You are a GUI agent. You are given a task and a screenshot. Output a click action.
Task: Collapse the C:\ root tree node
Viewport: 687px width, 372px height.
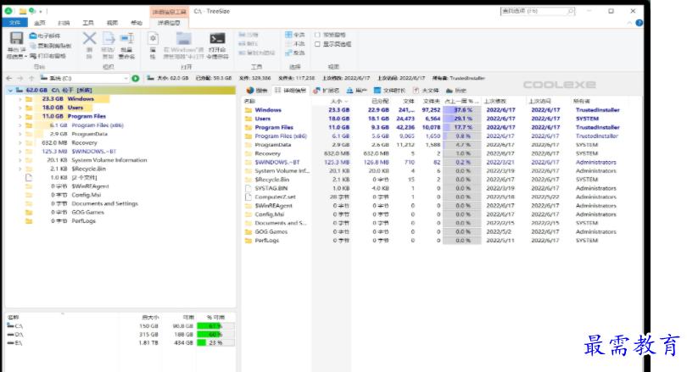[9, 90]
